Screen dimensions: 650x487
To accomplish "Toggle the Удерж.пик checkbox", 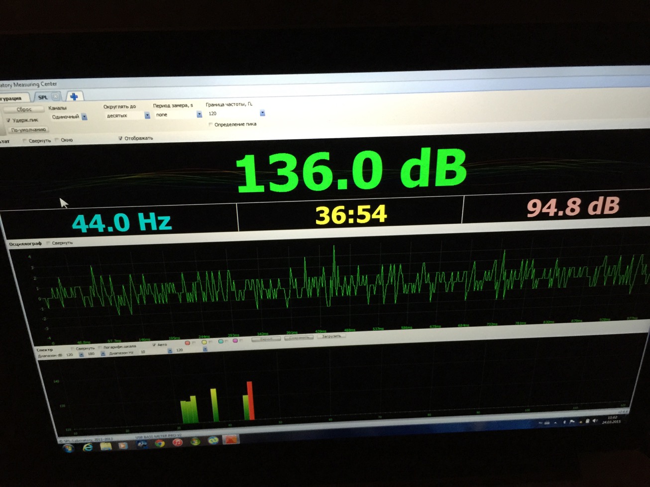I will tap(8, 120).
